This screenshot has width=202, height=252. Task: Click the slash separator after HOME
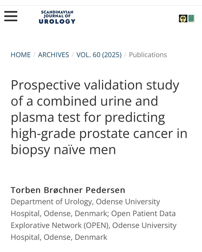[x=34, y=55]
